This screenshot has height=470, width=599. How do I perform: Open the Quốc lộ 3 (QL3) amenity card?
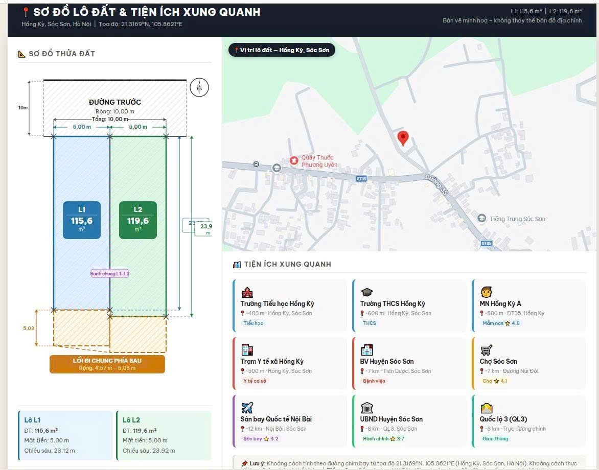528,421
